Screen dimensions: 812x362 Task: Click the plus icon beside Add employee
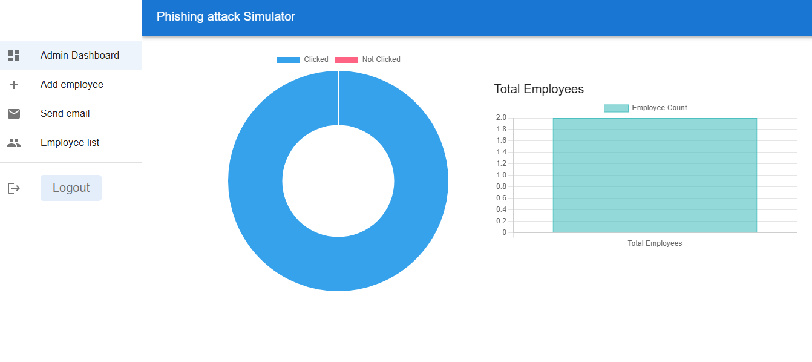point(14,85)
